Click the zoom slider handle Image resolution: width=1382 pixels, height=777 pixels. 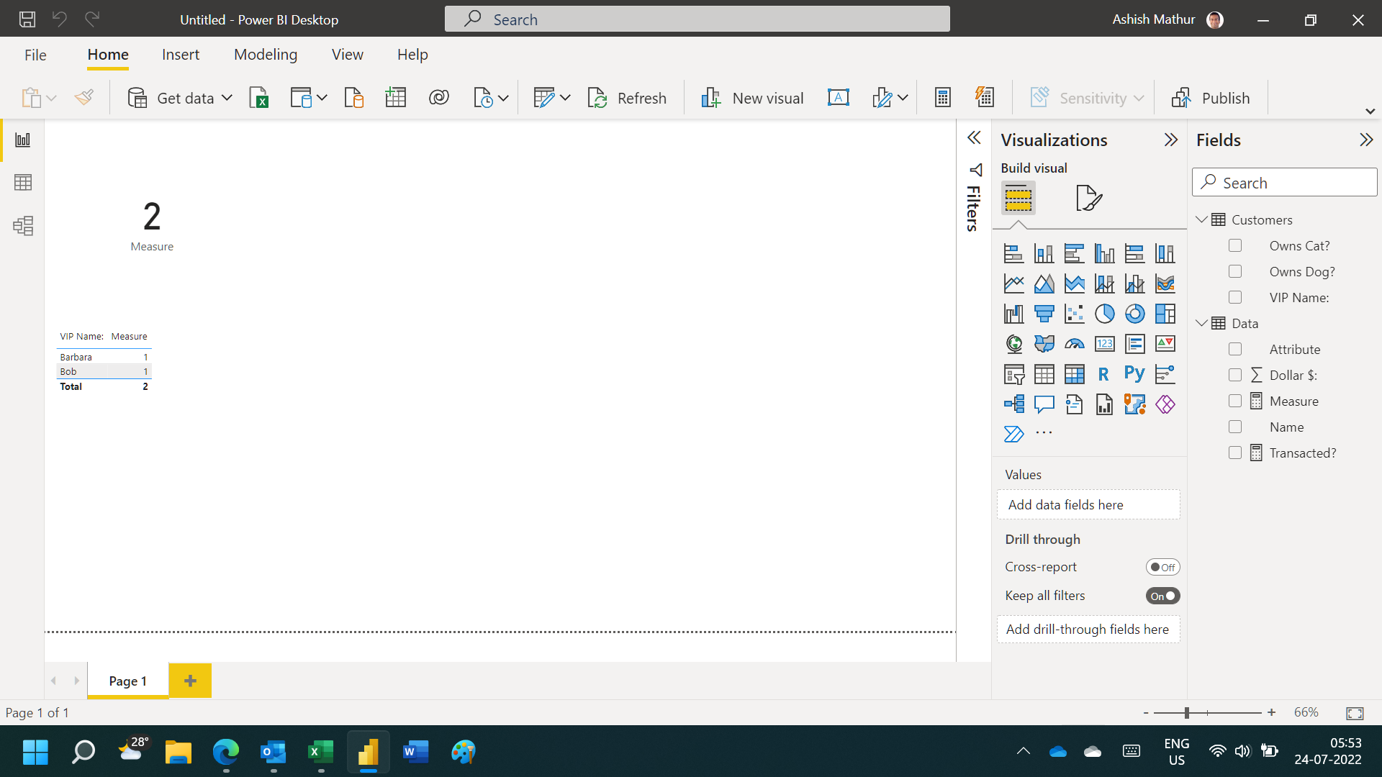(x=1186, y=712)
